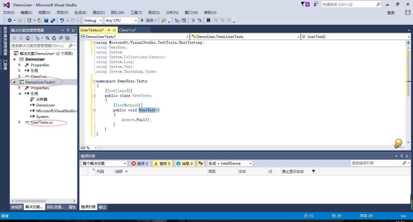This screenshot has height=222, width=413.
Task: Click the 搜索错误列表 search field
Action: point(380,163)
